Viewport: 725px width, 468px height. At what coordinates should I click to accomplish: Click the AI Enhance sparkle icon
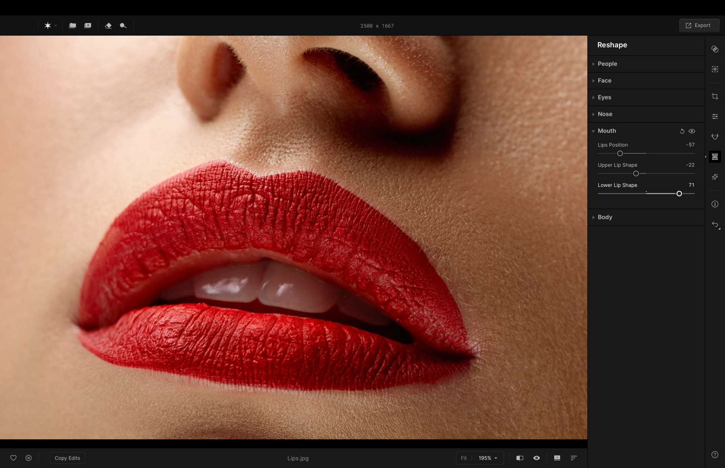tap(715, 177)
